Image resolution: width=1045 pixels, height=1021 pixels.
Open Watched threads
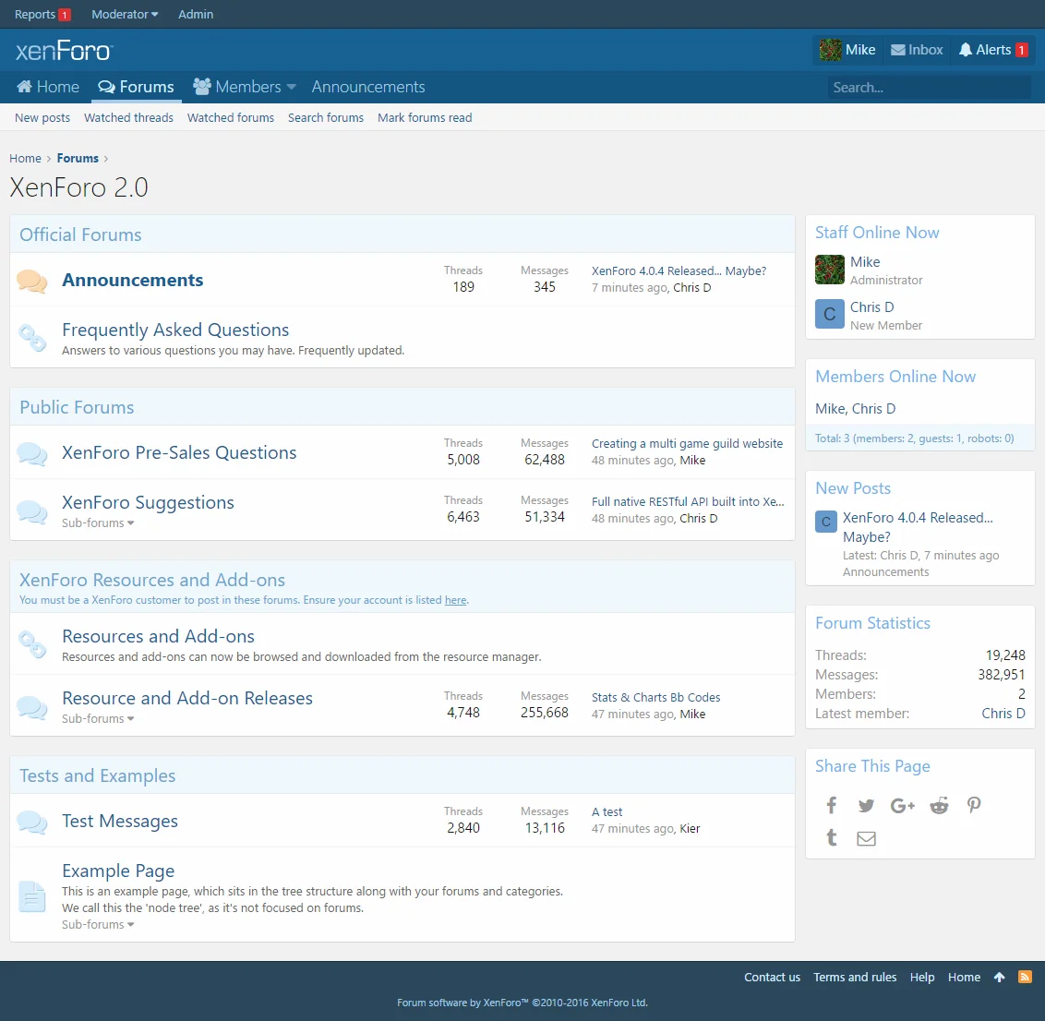(x=128, y=118)
